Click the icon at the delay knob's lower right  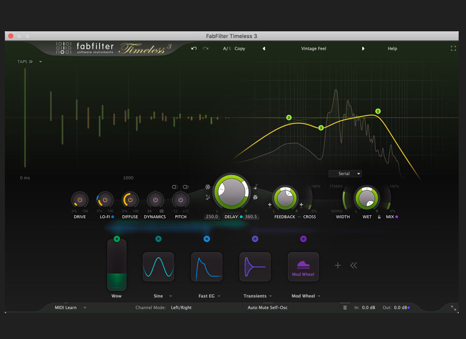pyautogui.click(x=255, y=197)
